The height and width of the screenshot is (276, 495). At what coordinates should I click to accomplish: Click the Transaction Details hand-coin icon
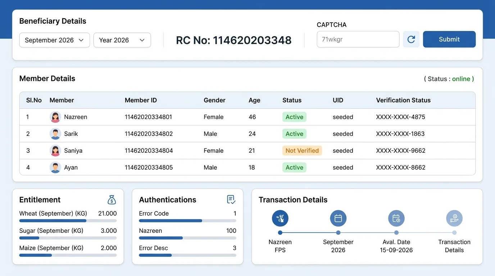click(454, 218)
